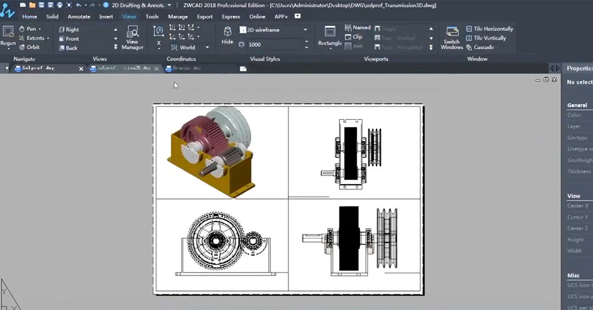Open the 2D wireframe visual style dropdown

305,30
